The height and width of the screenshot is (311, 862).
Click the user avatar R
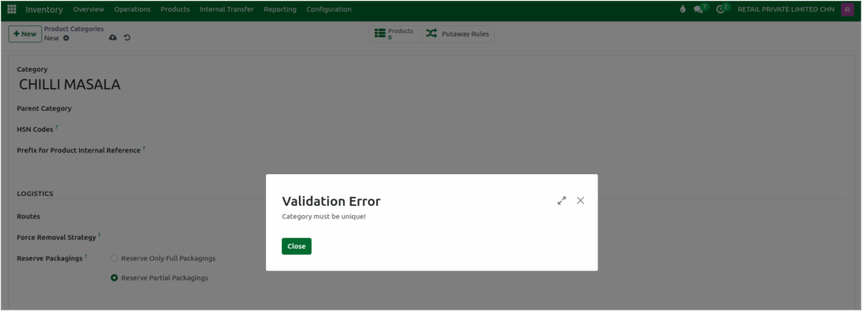[x=847, y=9]
